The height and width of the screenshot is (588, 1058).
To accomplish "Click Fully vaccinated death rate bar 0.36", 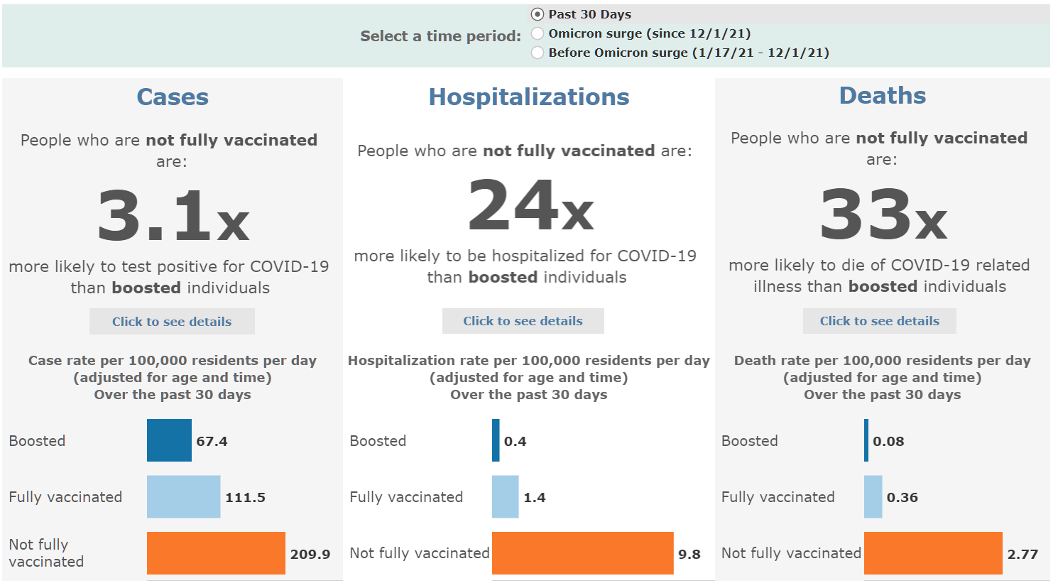I will tap(873, 496).
